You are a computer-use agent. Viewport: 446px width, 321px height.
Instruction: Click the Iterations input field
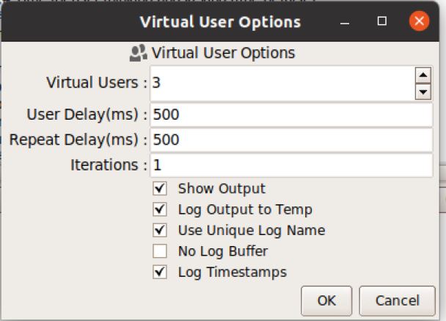291,165
